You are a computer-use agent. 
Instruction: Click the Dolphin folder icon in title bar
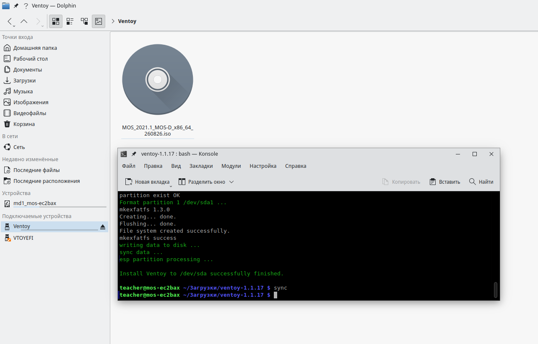point(6,6)
